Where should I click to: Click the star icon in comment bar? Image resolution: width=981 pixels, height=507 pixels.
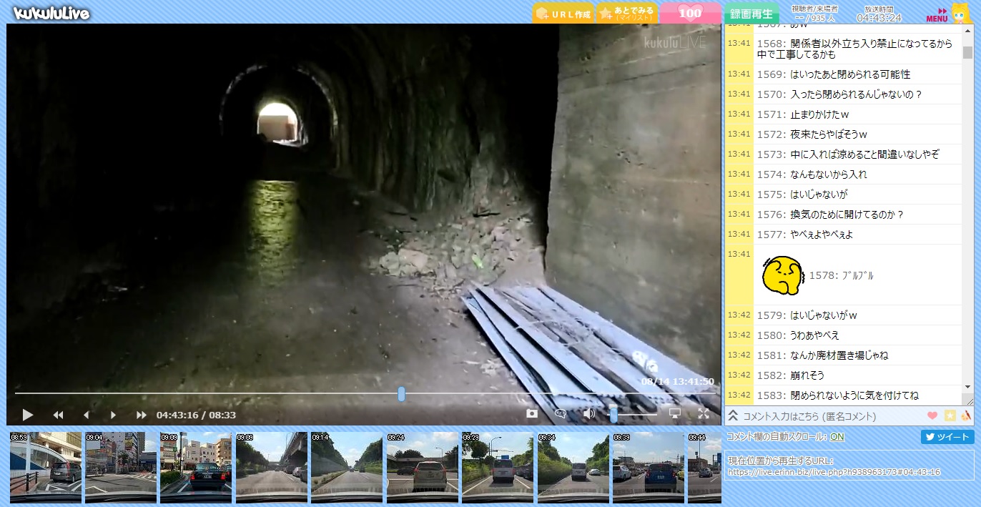pyautogui.click(x=950, y=415)
